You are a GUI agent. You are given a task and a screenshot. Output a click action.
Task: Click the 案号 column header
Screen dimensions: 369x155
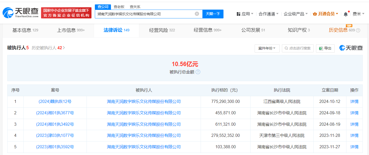[55, 90]
